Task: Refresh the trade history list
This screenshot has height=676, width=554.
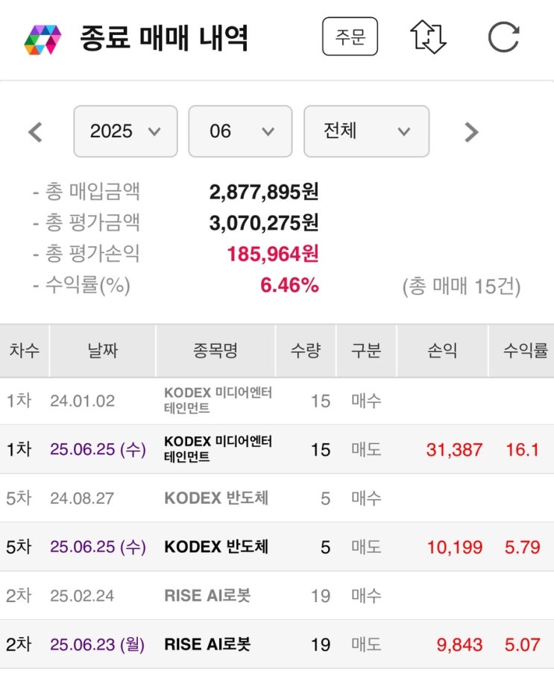Action: [503, 37]
